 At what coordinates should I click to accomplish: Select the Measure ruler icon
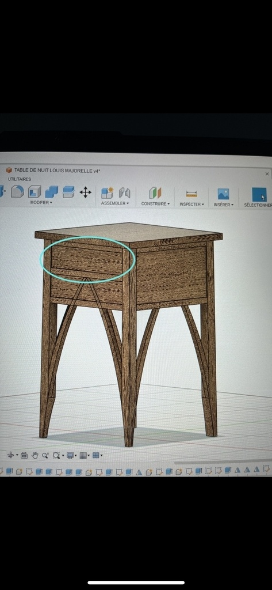coord(191,194)
